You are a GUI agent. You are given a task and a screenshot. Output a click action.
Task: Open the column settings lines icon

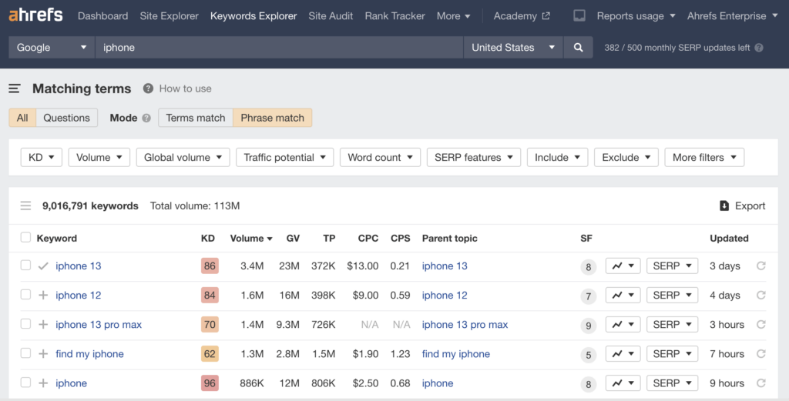pos(25,206)
